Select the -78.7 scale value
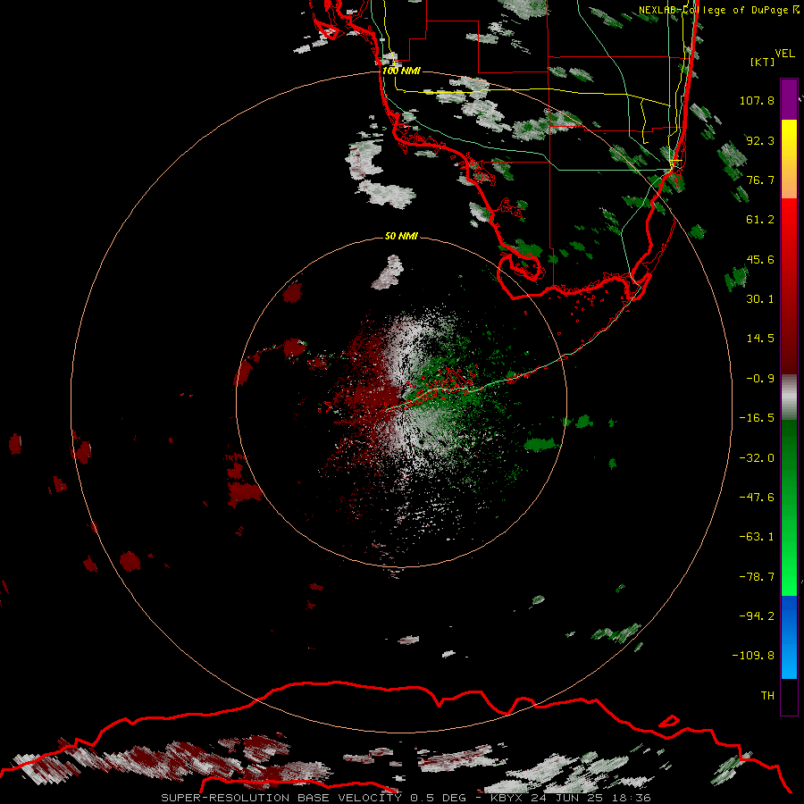Screen dimensions: 804x804 757,577
